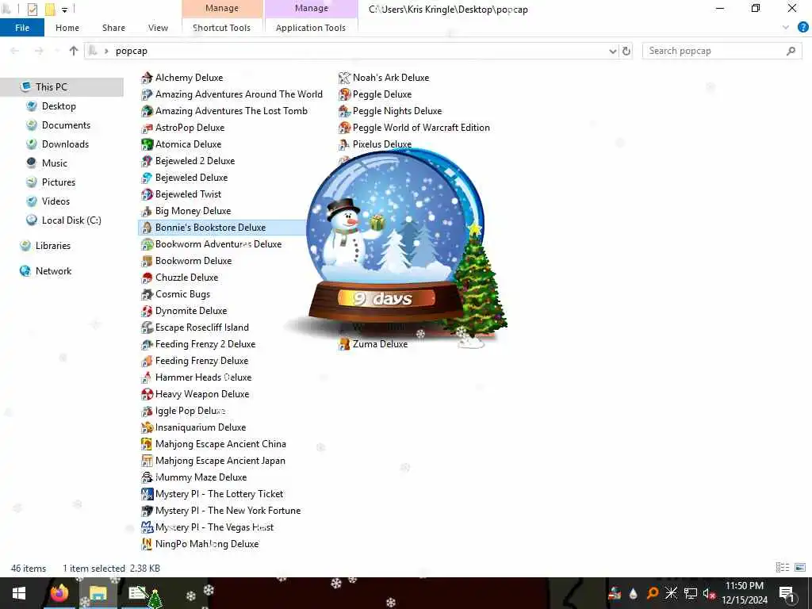Viewport: 812px width, 609px height.
Task: Click the Heavy Weapon Deluxe icon
Action: pos(147,394)
